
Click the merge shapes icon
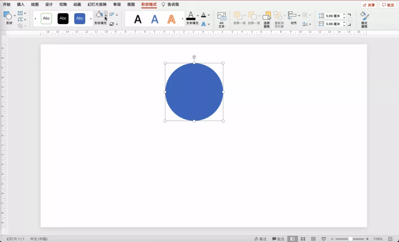pos(20,26)
